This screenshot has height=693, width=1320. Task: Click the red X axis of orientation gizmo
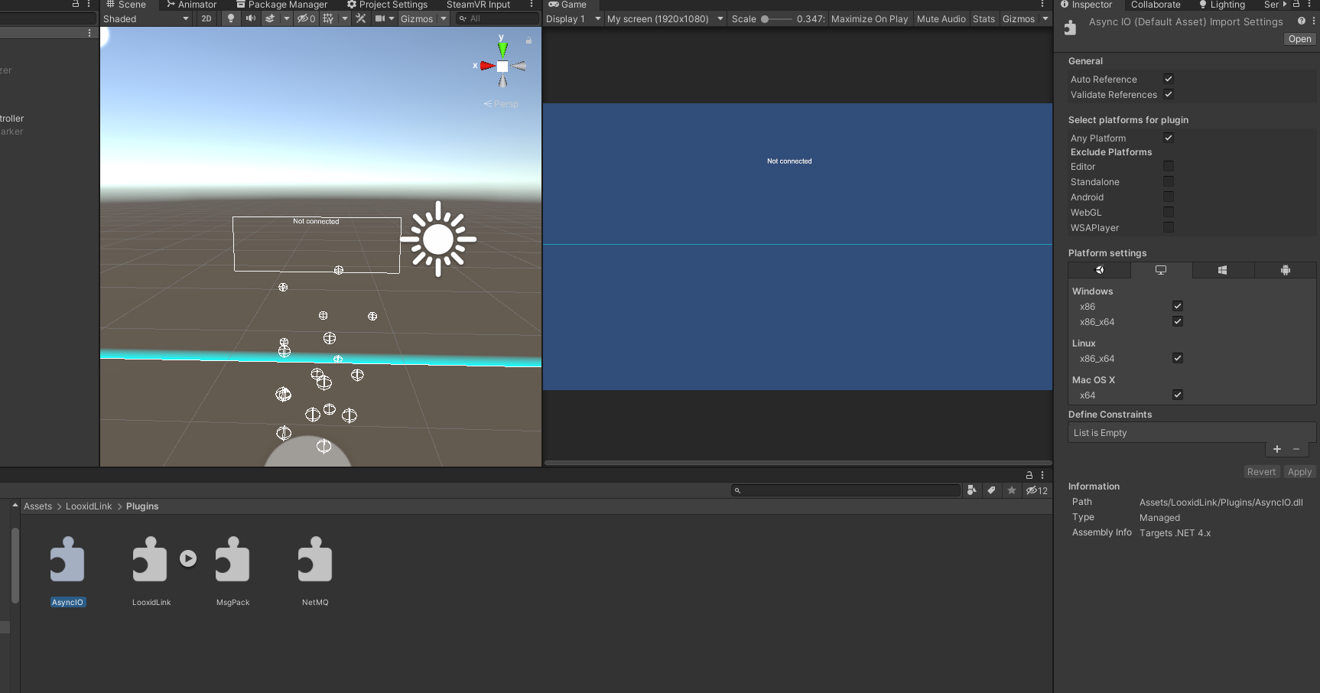click(487, 66)
